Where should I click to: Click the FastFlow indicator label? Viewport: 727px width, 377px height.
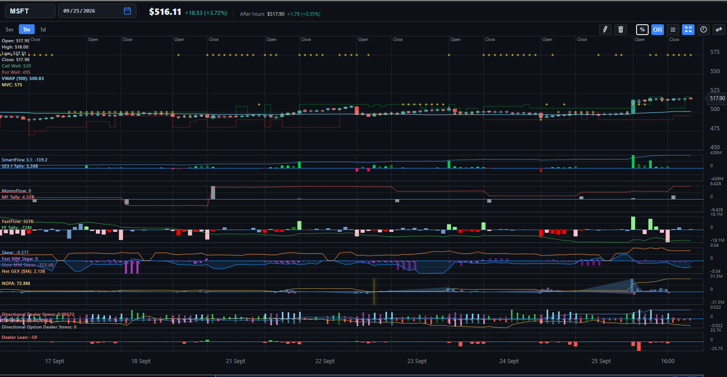tap(18, 221)
